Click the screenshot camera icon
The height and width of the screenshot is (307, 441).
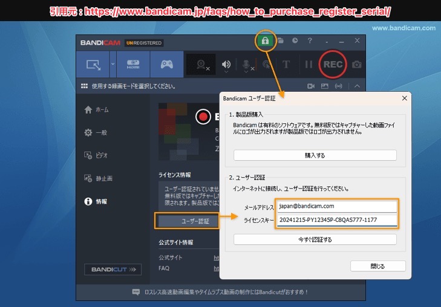357,64
